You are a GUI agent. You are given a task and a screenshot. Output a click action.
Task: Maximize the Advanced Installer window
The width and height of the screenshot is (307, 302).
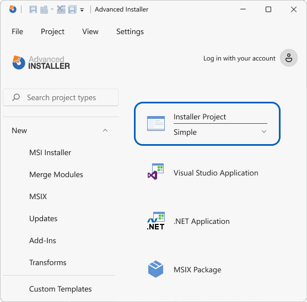[268, 9]
